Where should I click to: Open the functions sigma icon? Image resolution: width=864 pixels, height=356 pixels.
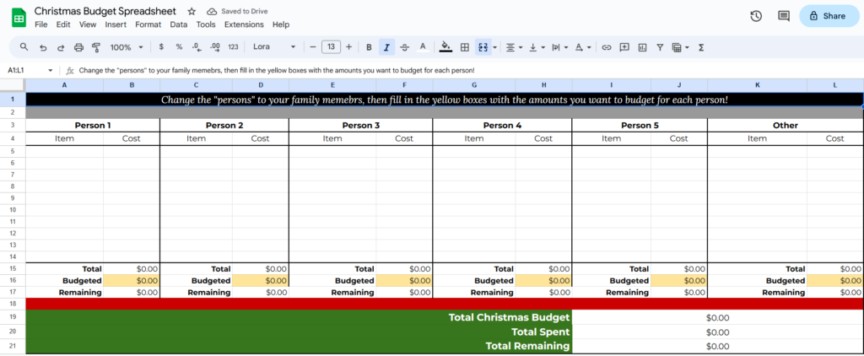(x=701, y=47)
